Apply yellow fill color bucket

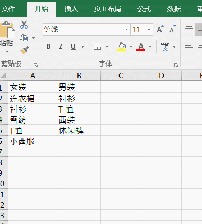point(122,46)
